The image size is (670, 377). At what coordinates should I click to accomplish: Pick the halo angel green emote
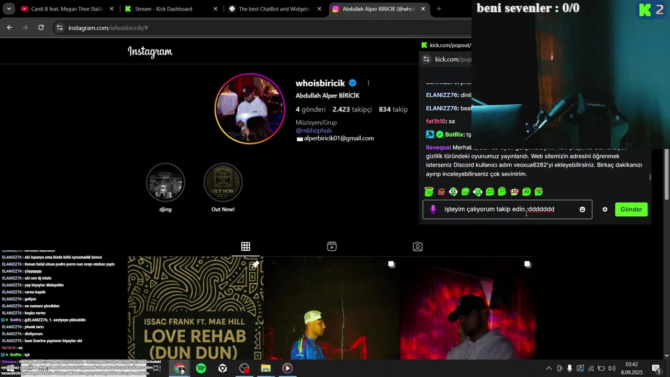[429, 192]
